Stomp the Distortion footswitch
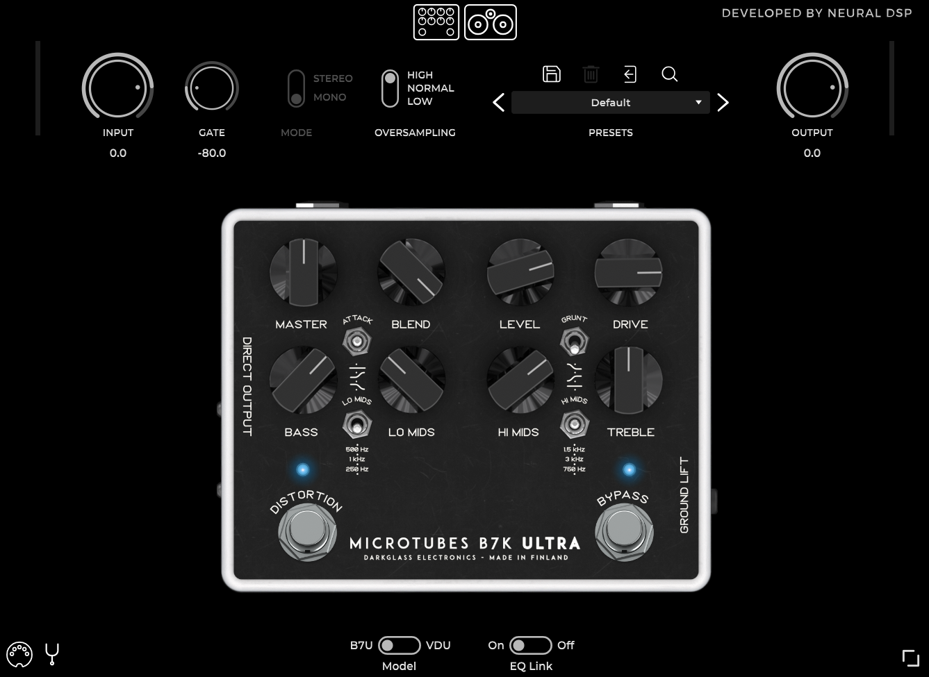Viewport: 929px width, 677px height. pyautogui.click(x=307, y=532)
